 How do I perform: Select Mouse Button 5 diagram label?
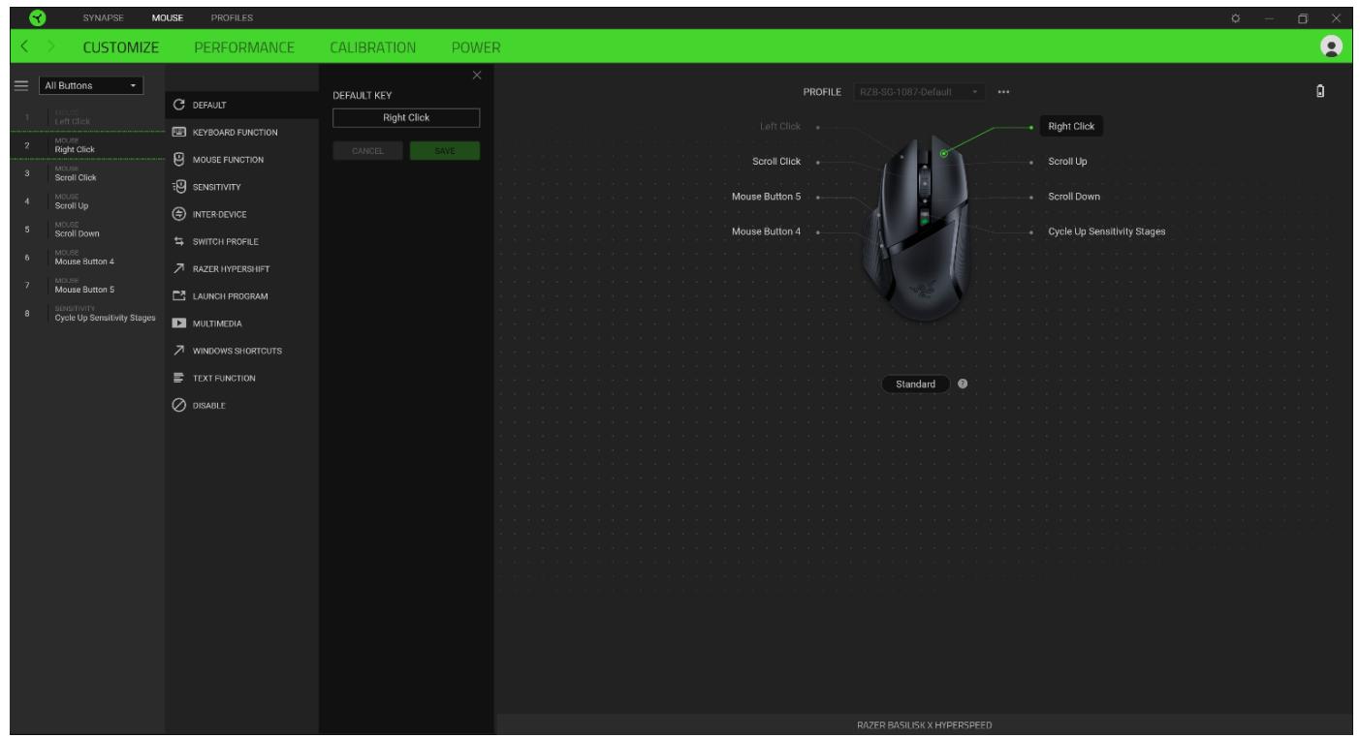tap(766, 197)
